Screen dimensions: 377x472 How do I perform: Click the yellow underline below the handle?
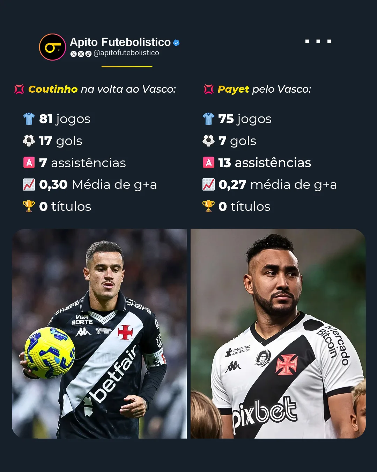pos(127,66)
